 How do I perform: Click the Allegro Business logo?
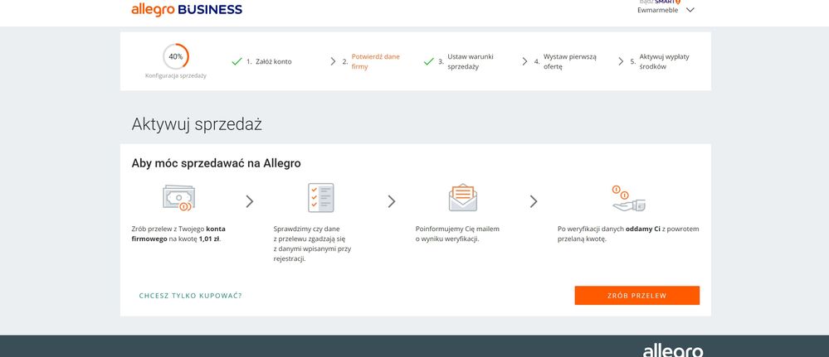187,9
